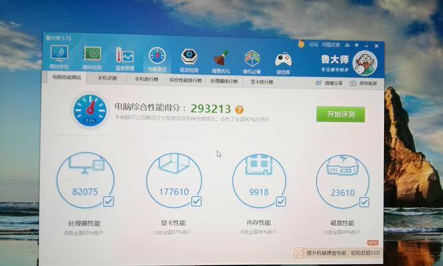443x266 pixels.
Task: Uncheck the 磁盘性能 test checkbox
Action: point(364,202)
